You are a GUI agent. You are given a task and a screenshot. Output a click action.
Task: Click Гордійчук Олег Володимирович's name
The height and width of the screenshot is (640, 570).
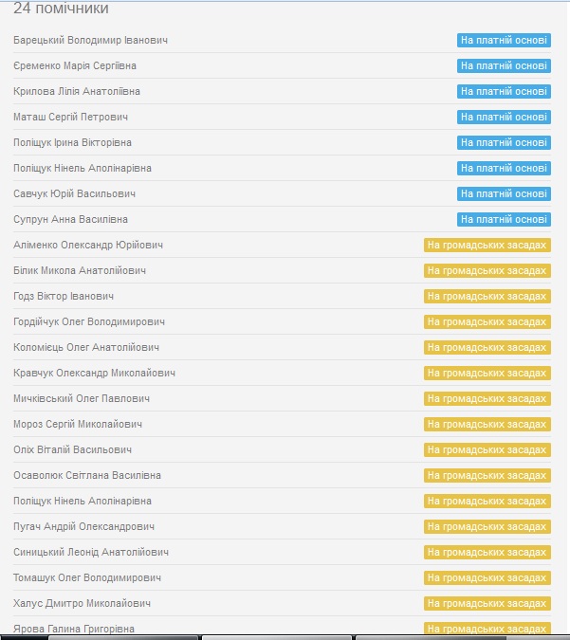[89, 322]
